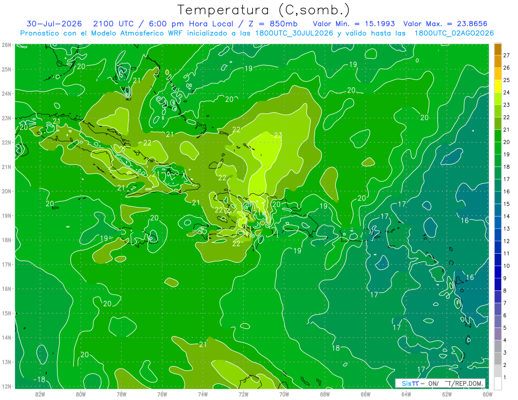Click color scale label "26"

(506, 68)
